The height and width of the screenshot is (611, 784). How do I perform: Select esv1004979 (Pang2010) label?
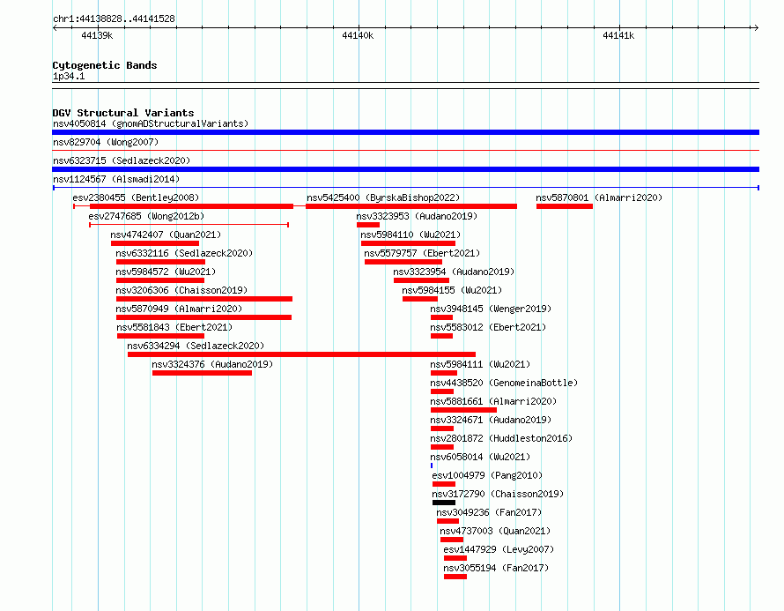(x=487, y=475)
